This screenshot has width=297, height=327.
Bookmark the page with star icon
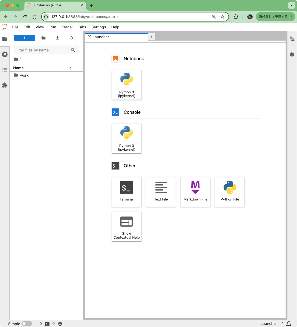222,17
